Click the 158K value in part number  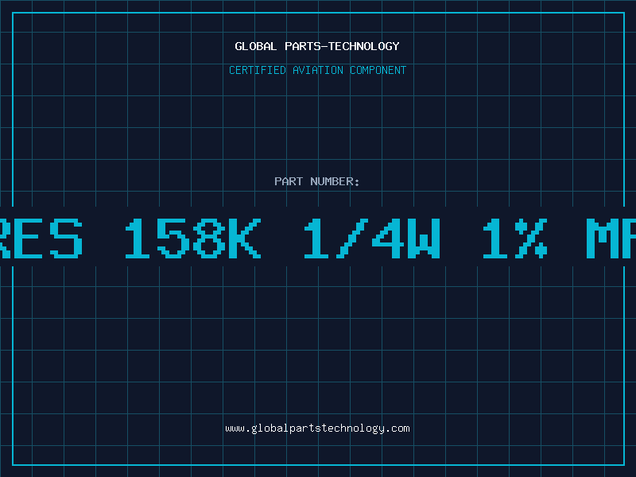coord(192,238)
